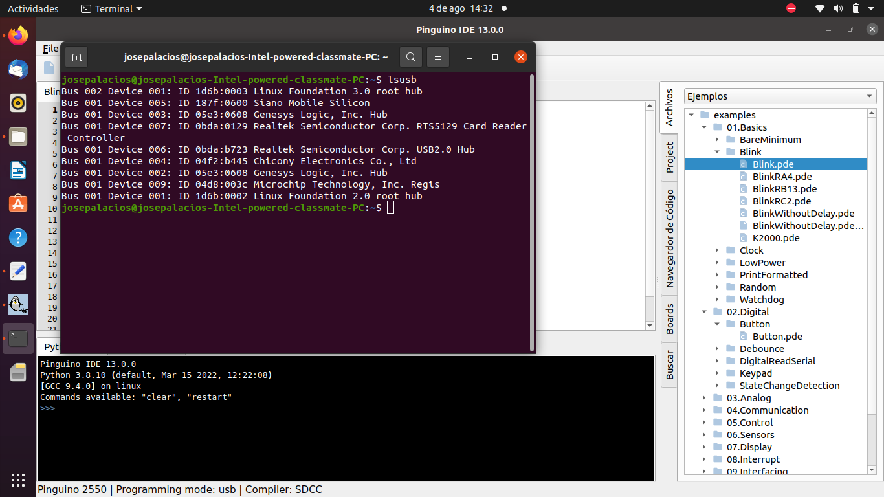Select the 07.Display folder

(749, 447)
